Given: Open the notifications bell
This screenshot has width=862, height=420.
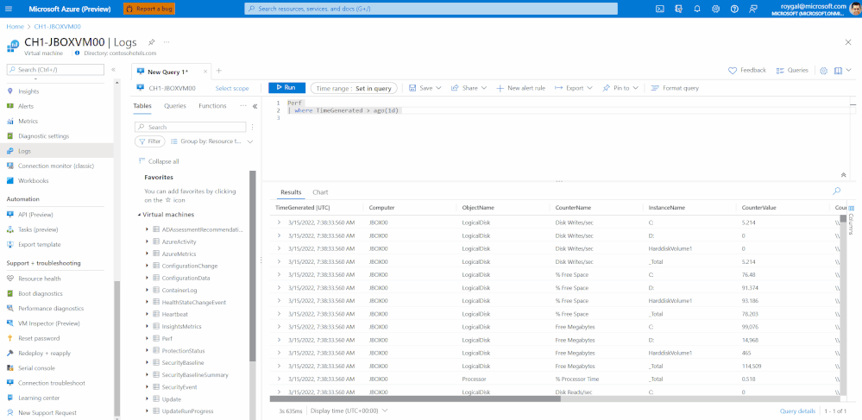Looking at the screenshot, I should (697, 9).
